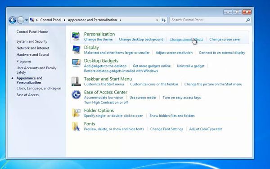The height and width of the screenshot is (169, 270).
Task: Click Make text and other items larger or smaller
Action: pos(117,53)
